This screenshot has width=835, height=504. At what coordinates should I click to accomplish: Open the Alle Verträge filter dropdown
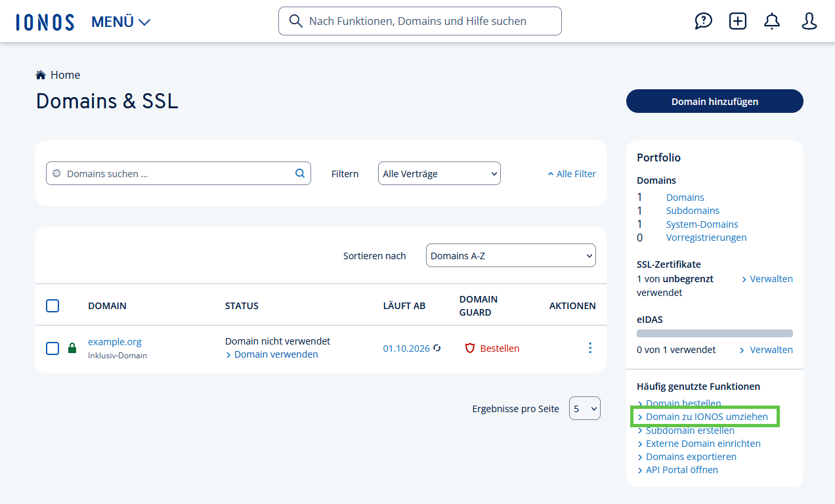tap(439, 173)
